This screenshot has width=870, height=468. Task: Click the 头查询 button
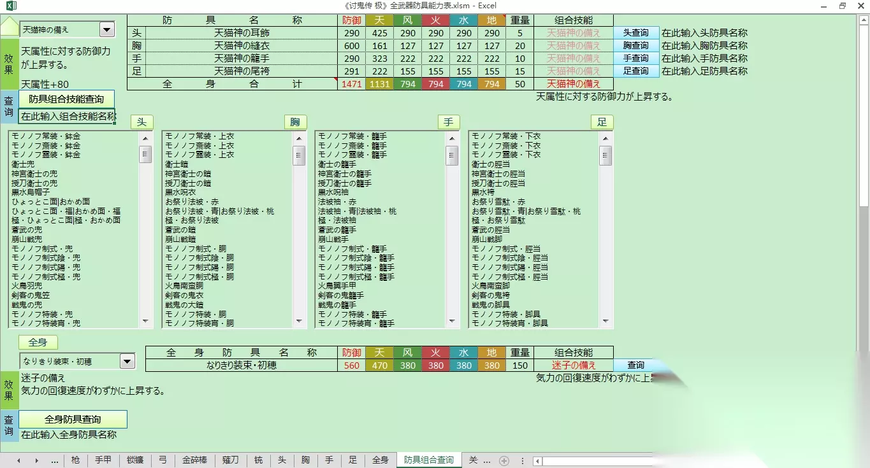click(635, 32)
